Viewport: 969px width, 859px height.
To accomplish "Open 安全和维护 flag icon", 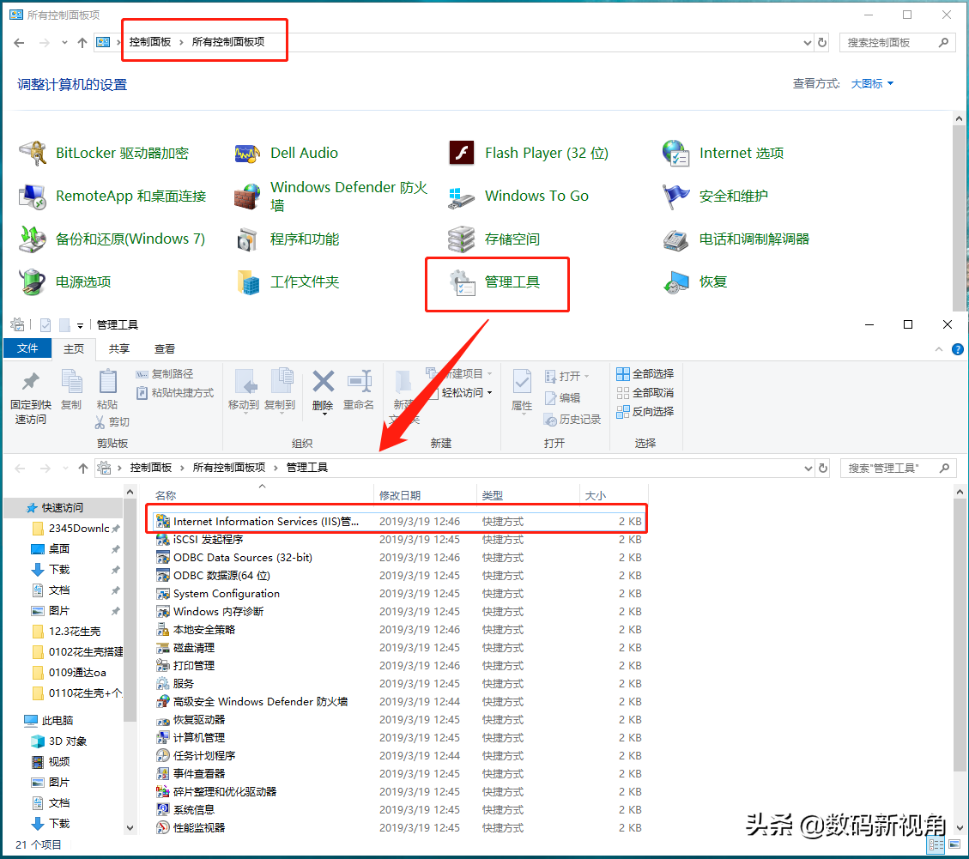I will coord(675,196).
